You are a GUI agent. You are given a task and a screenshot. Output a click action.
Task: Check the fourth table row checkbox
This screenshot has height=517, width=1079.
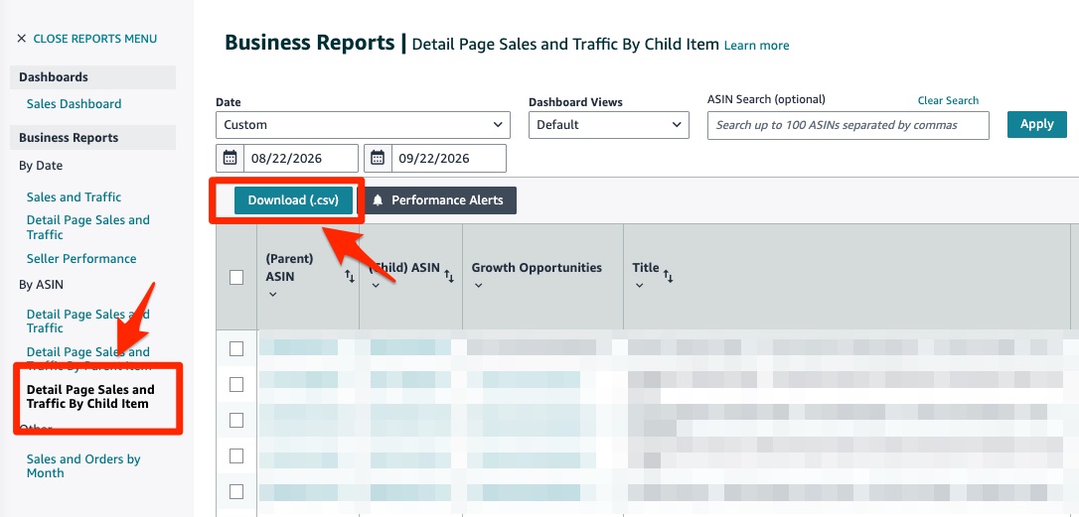[236, 455]
